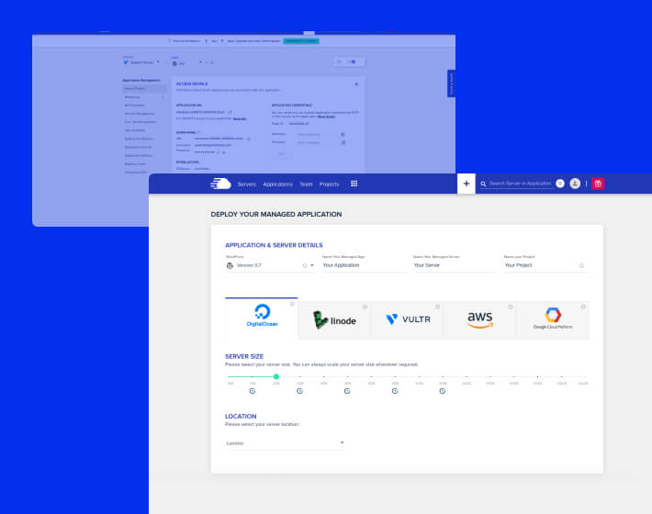The height and width of the screenshot is (514, 652).
Task: Click the server size slider's rightmost tick
Action: pos(586,376)
